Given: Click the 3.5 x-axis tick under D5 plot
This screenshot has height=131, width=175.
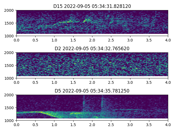Looking at the screenshot, I should pos(149,125).
